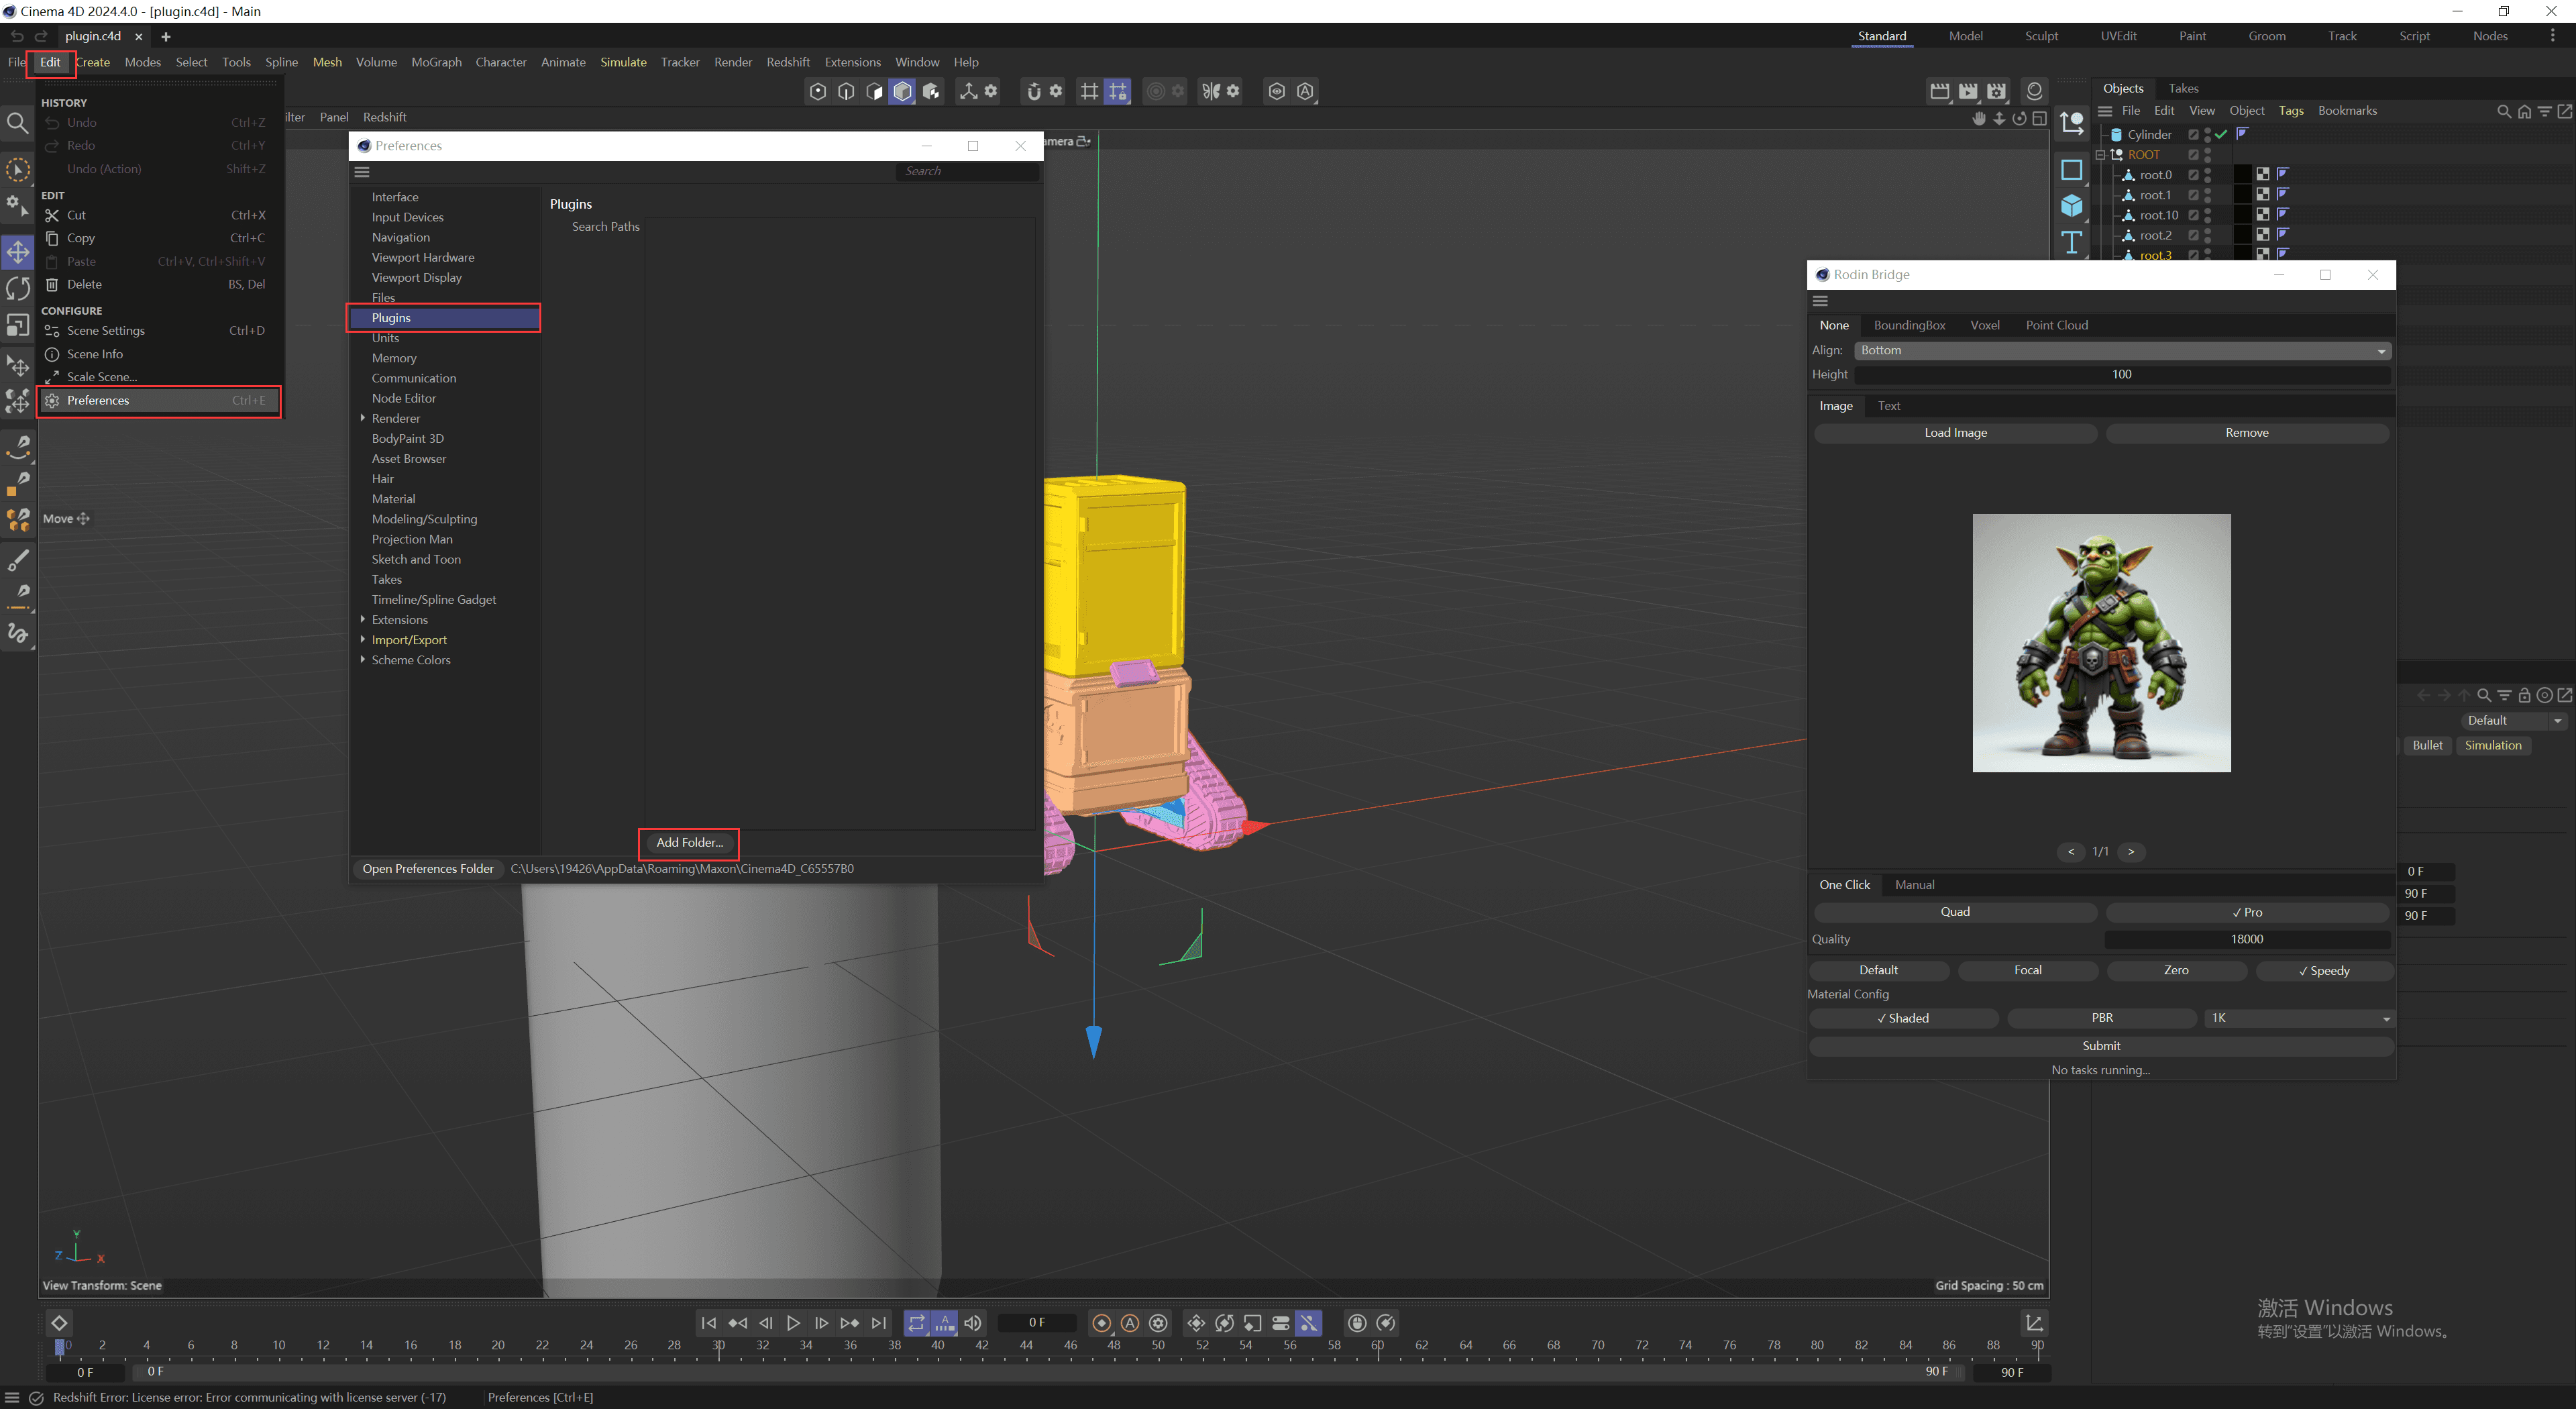
Task: Switch to the Manual tab in Rodin Bridge
Action: [1914, 885]
